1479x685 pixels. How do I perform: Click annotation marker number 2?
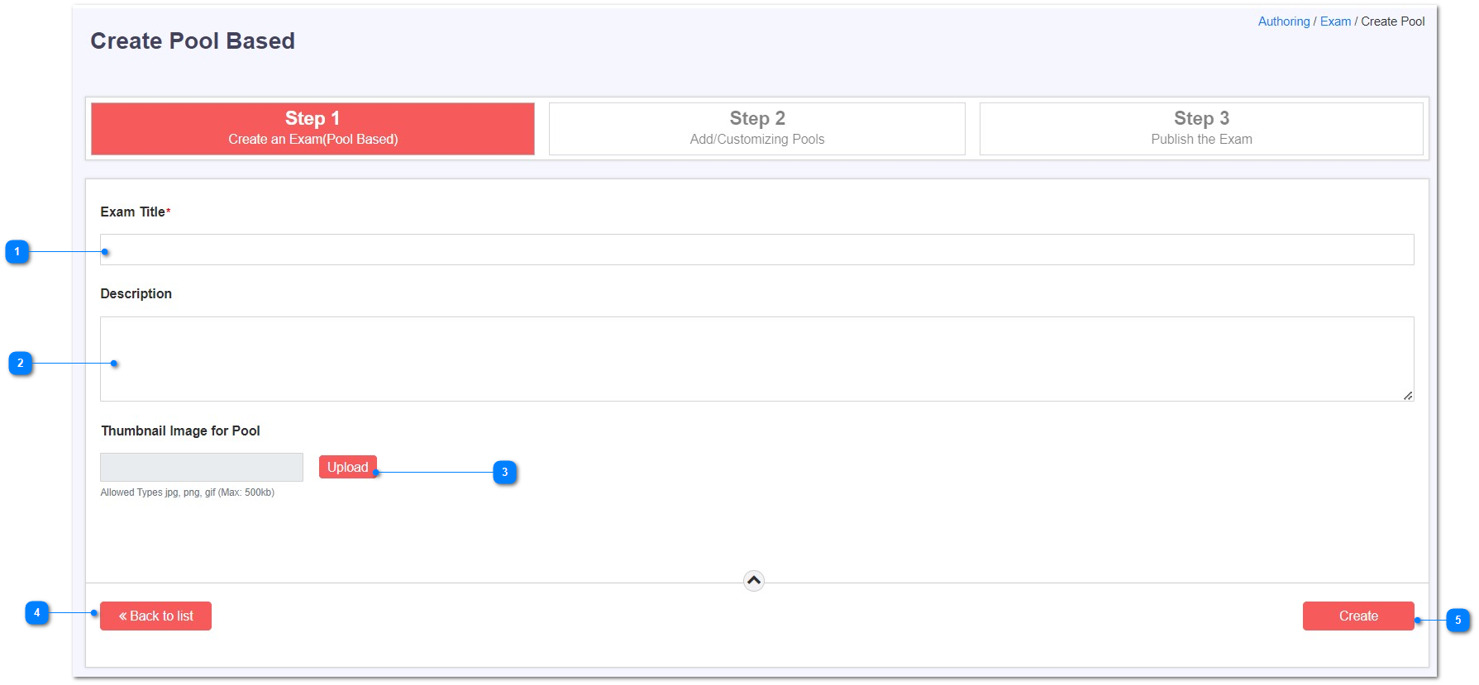(21, 364)
